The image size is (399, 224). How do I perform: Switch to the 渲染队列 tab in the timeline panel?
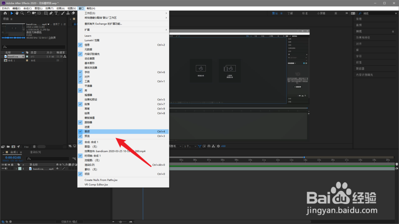coord(36,152)
